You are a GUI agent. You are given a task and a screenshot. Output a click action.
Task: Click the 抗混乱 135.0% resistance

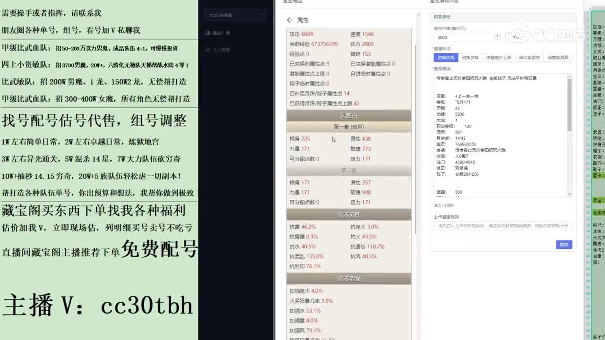(x=306, y=256)
